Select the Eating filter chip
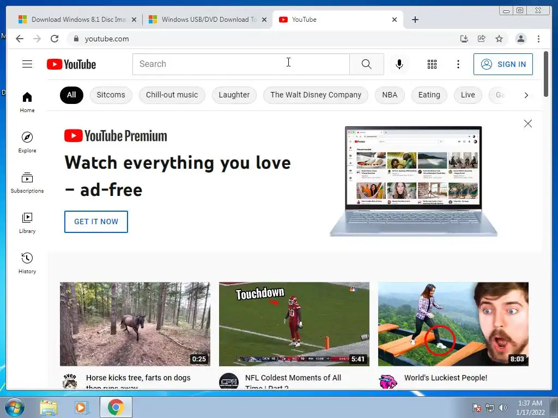This screenshot has width=558, height=418. click(x=429, y=95)
